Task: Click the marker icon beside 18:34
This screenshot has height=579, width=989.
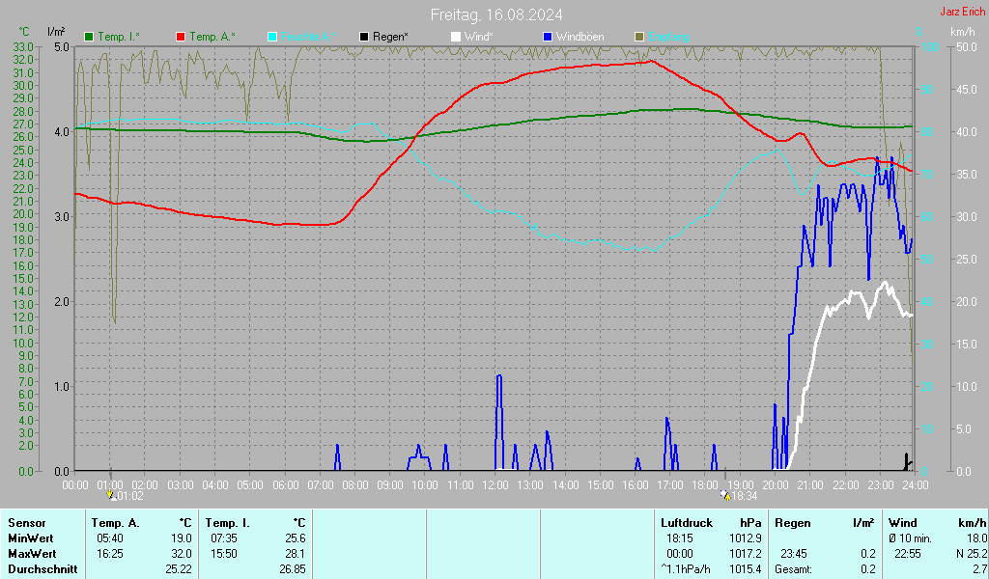Action: point(725,495)
